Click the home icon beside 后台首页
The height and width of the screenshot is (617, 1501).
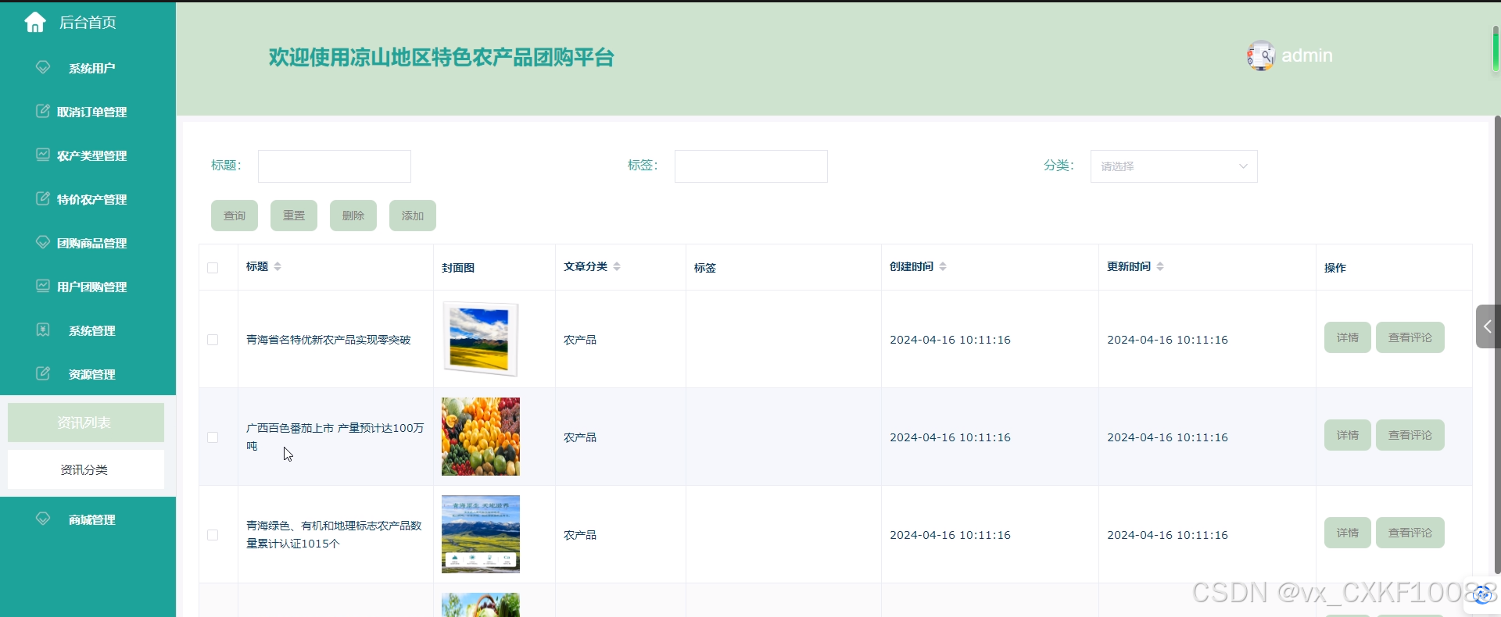35,23
